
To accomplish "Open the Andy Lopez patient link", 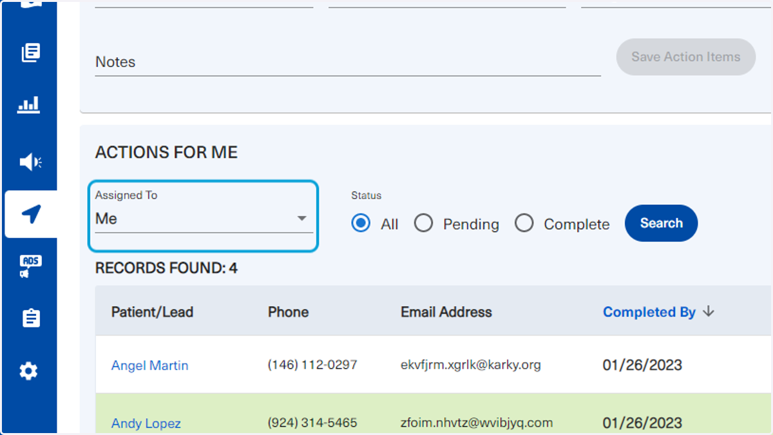I will pyautogui.click(x=146, y=423).
